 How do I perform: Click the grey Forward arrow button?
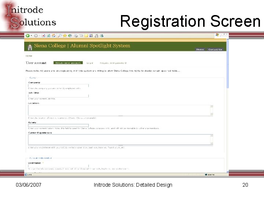36,36
